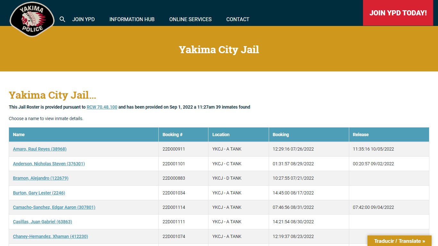Click the Location column header

click(x=239, y=135)
